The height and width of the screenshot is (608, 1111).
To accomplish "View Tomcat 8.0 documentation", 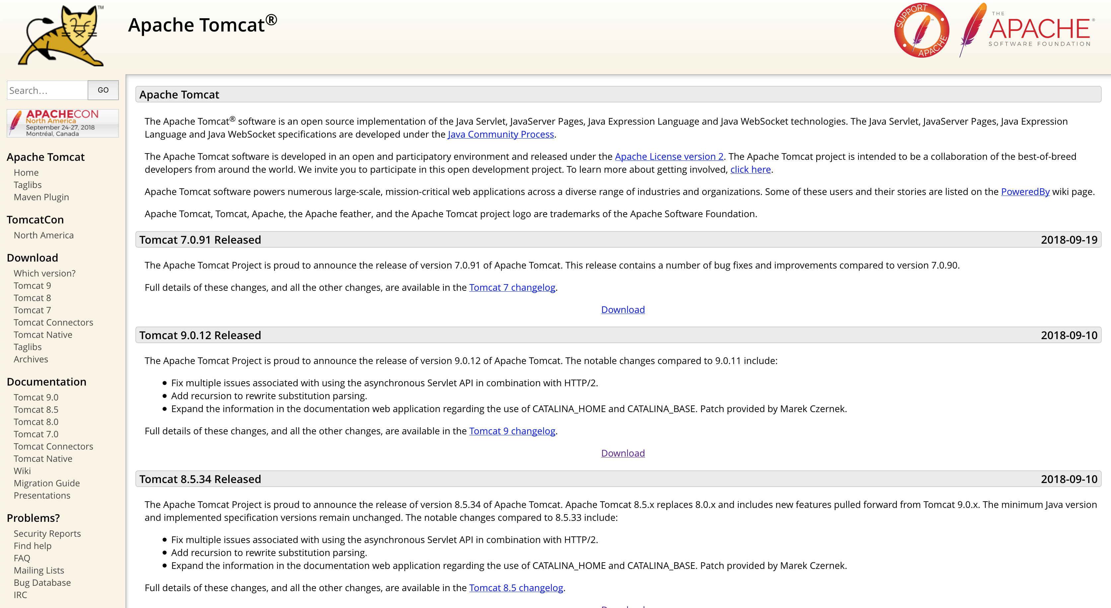I will [36, 422].
